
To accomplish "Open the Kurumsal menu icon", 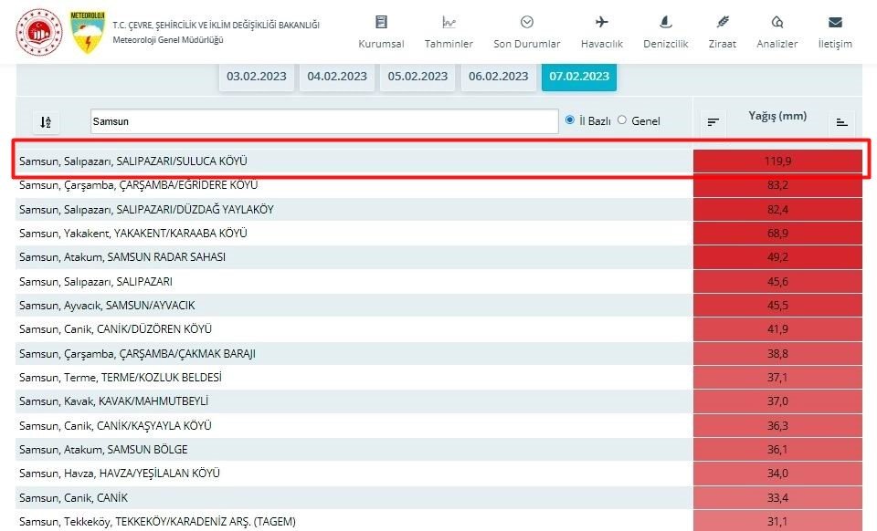I will coord(381,22).
